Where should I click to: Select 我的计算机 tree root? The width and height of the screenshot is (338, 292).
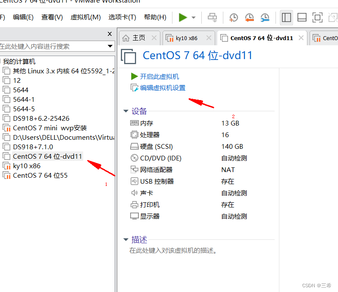point(19,61)
